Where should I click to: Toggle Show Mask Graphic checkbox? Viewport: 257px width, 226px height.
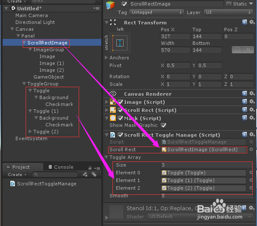pos(163,126)
